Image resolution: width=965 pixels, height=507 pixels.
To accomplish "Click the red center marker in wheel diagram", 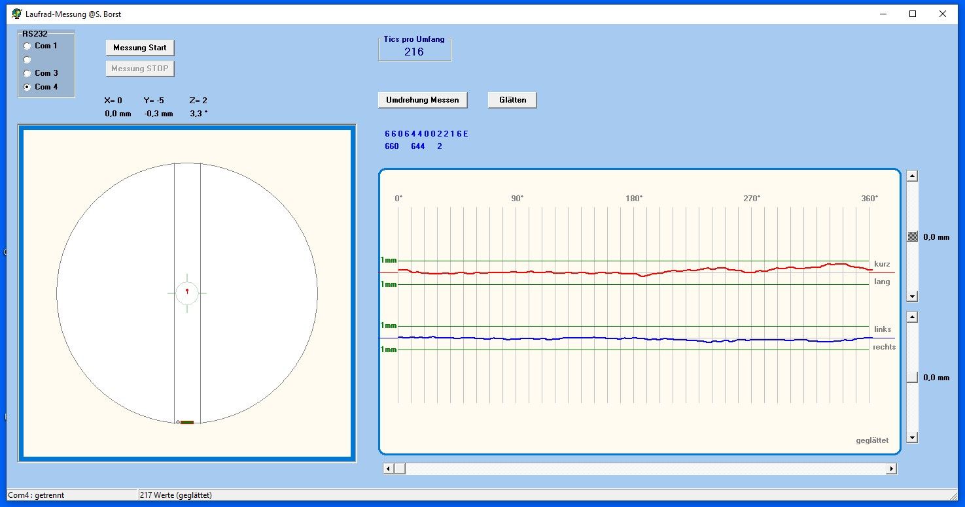I will point(187,291).
